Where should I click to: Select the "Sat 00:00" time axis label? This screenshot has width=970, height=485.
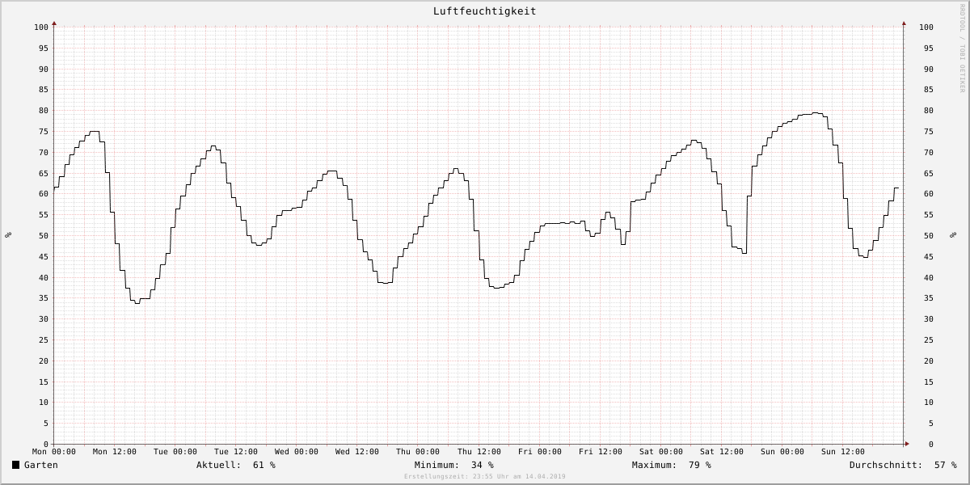click(x=661, y=452)
